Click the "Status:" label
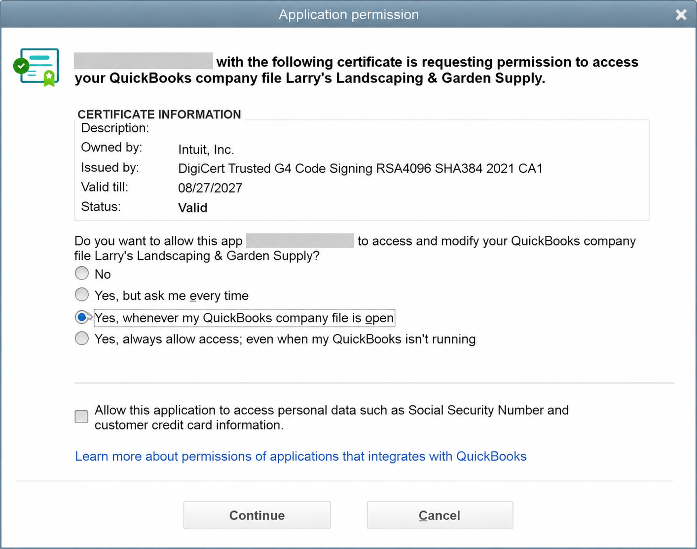Screen dimensions: 697x549 point(101,207)
